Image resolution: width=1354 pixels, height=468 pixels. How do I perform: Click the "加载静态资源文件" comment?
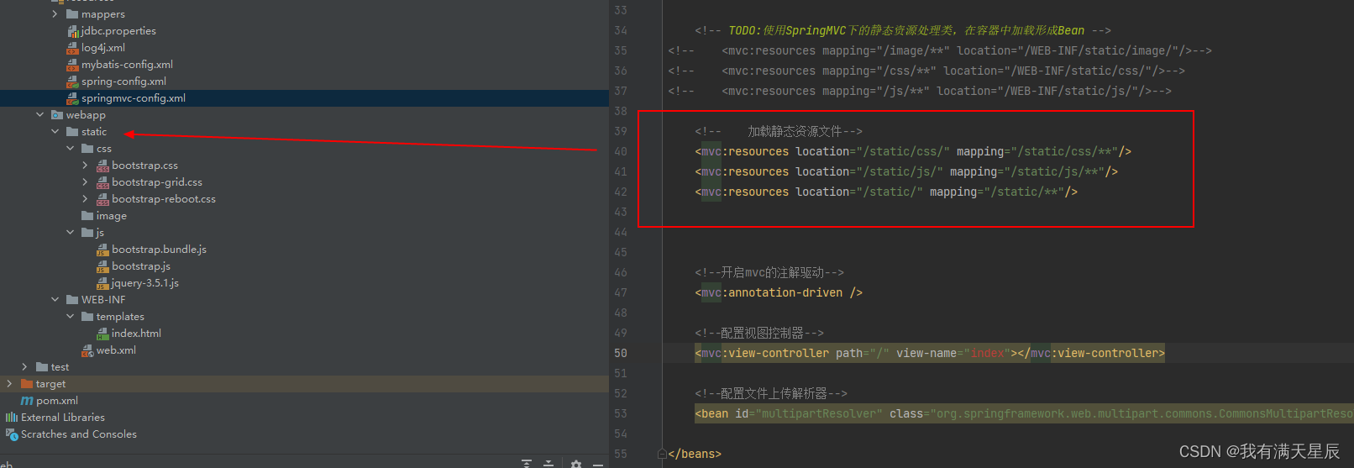[x=795, y=131]
